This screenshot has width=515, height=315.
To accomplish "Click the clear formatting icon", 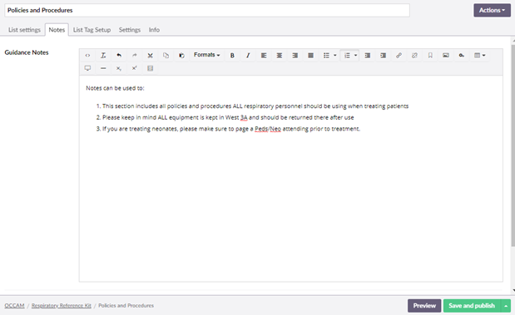I will (x=103, y=56).
